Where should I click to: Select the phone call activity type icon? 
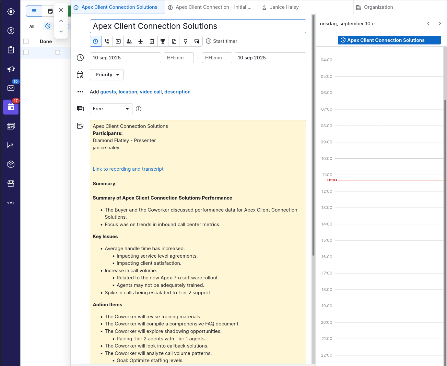point(107,41)
